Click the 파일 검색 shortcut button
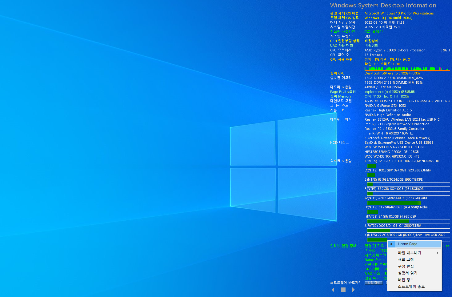The height and width of the screenshot is (297, 452). pyautogui.click(x=374, y=283)
